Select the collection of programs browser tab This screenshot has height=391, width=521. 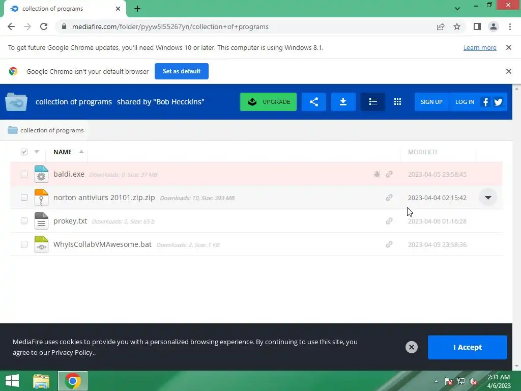pyautogui.click(x=65, y=9)
